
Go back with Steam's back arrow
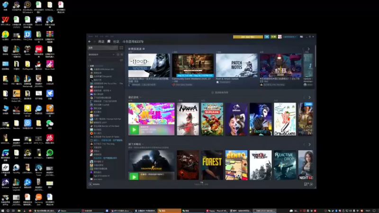point(90,42)
